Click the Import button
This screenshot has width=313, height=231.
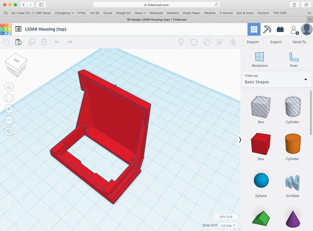pyautogui.click(x=253, y=42)
